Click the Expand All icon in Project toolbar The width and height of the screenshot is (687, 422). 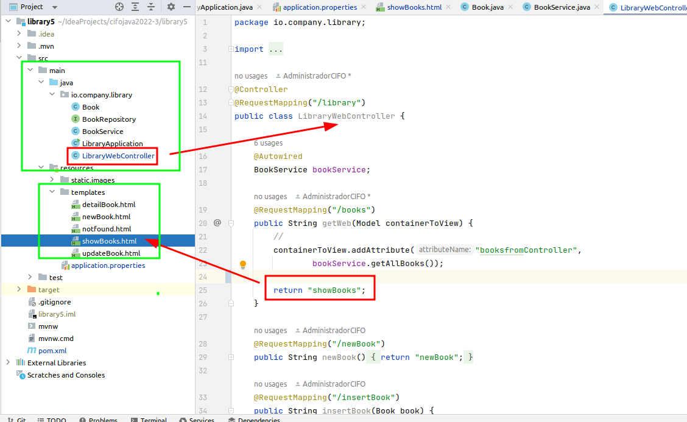(x=135, y=7)
